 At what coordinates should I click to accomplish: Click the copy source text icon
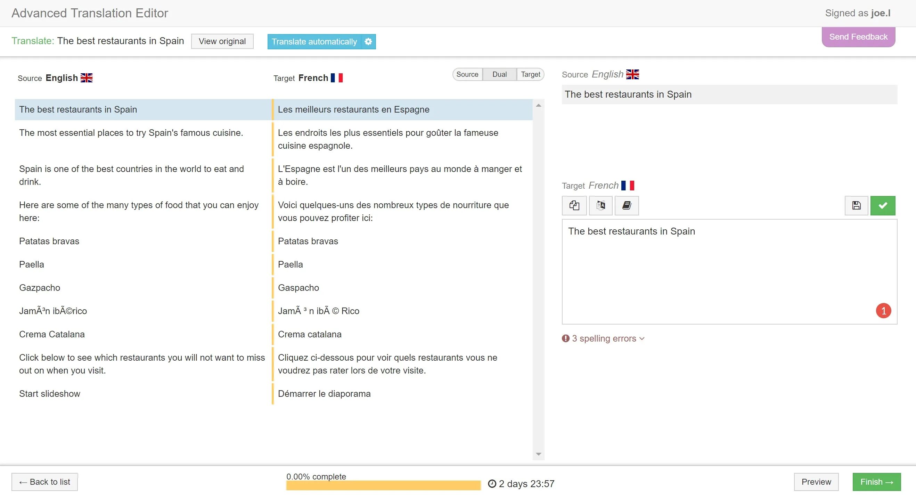pos(574,205)
